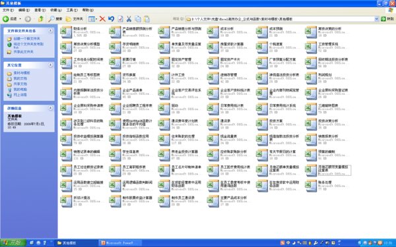The width and height of the screenshot is (396, 247).
Task: Click the grey Forward arrow button
Action: [x=28, y=19]
